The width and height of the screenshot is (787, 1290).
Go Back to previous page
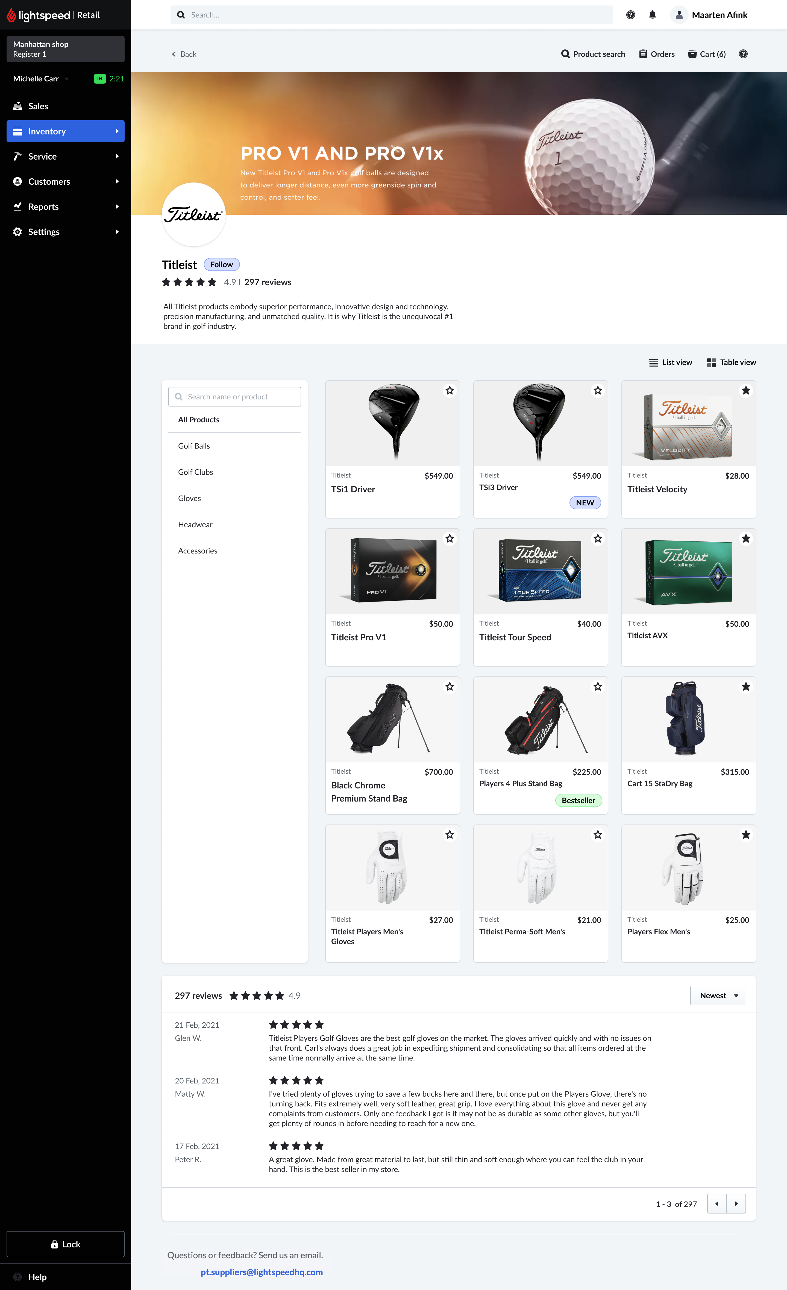click(184, 54)
